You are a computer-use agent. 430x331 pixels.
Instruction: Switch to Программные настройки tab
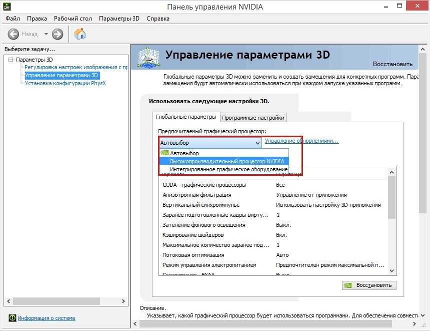click(253, 118)
